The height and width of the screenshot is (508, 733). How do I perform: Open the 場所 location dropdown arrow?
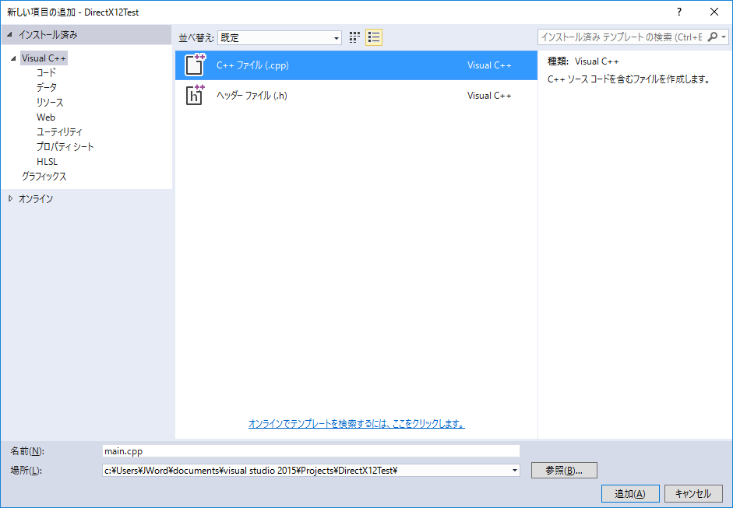point(514,471)
